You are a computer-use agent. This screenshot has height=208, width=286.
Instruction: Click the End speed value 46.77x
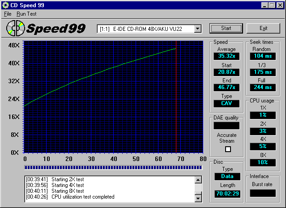click(x=226, y=87)
